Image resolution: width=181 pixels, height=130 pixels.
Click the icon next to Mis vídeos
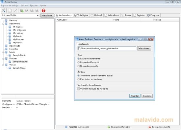[10, 33]
